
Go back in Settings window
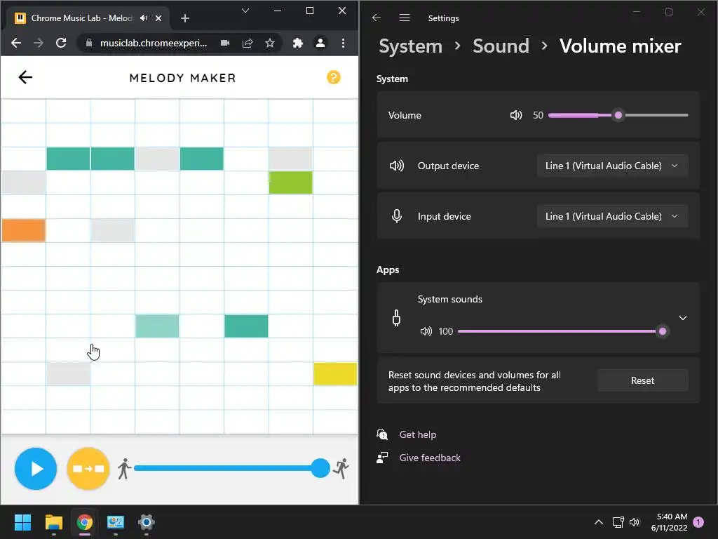click(x=377, y=18)
